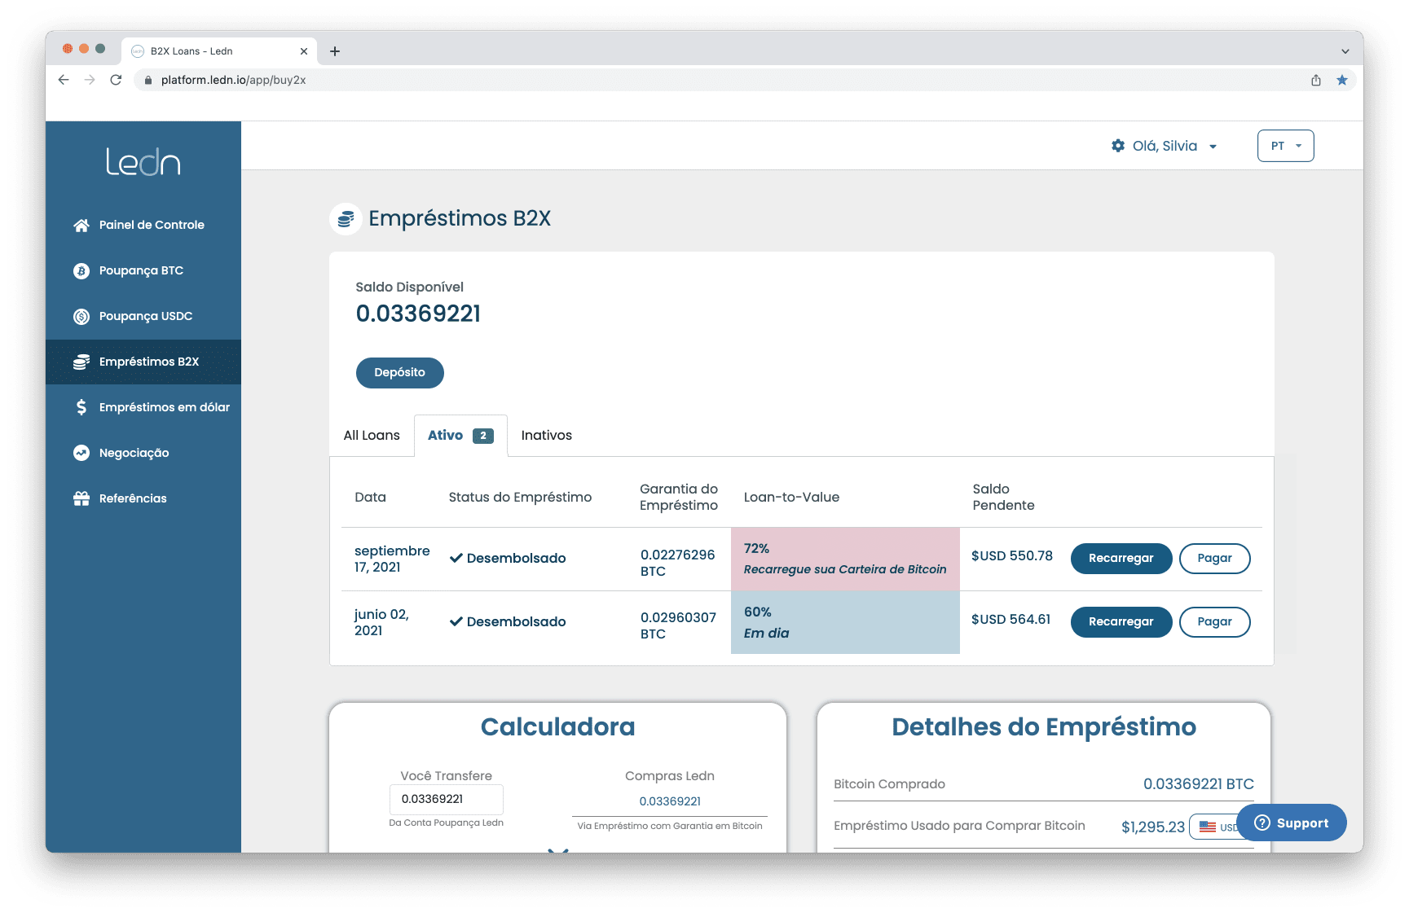Close the B2X Loans - Ledn tab
Viewport: 1409px width, 917px height.
point(304,51)
